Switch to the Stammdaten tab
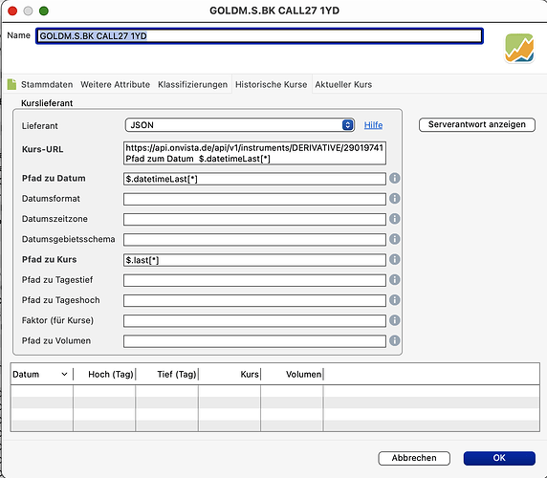The width and height of the screenshot is (547, 478). tap(47, 84)
